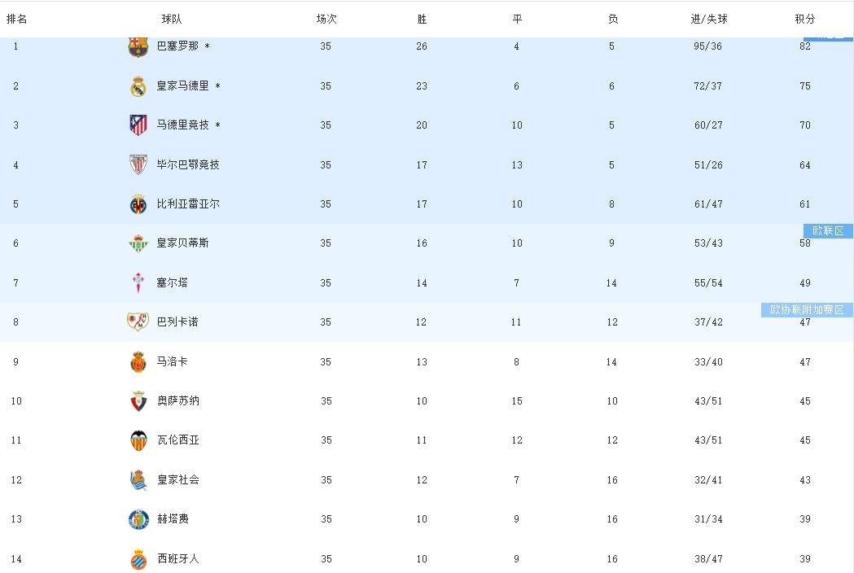854x573 pixels.
Task: Click the Real Madrid crest icon
Action: pyautogui.click(x=138, y=86)
